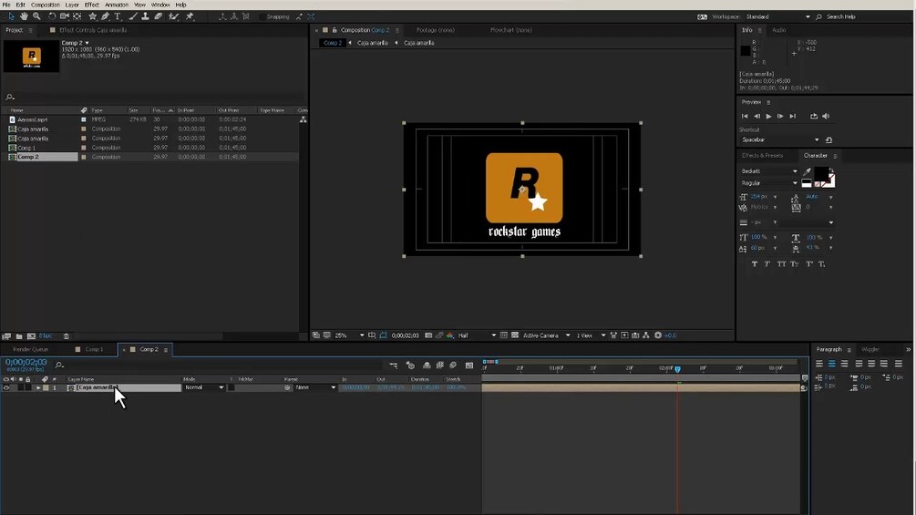
Task: Open the Beckett font family dropdown
Action: pos(768,171)
